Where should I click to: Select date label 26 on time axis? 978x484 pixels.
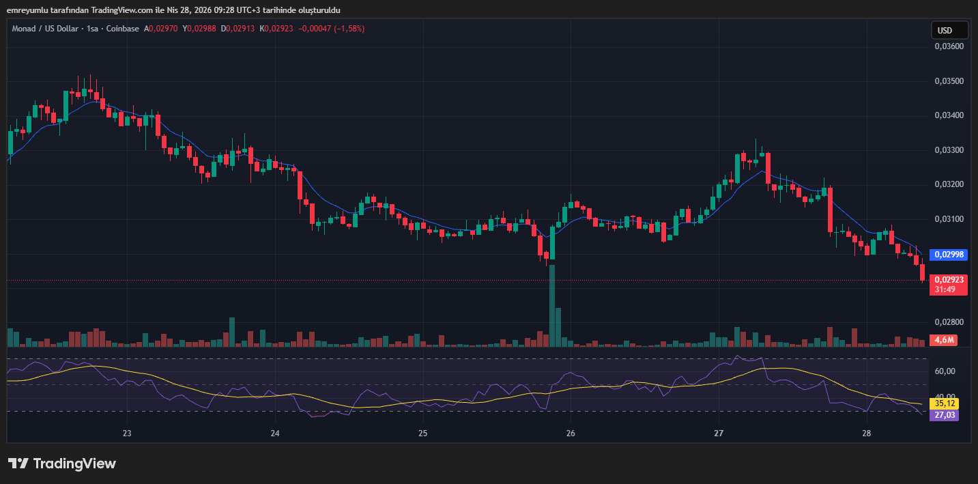coord(571,433)
